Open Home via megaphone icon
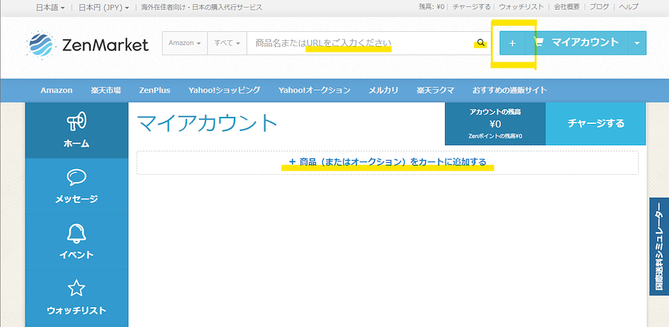This screenshot has height=327, width=669. 77,121
